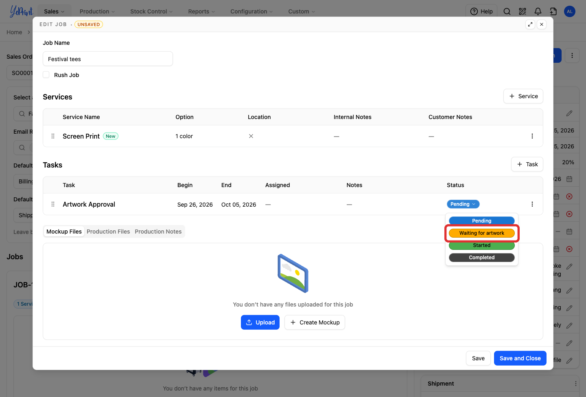This screenshot has height=397, width=586.
Task: Click the Save button
Action: (x=478, y=358)
